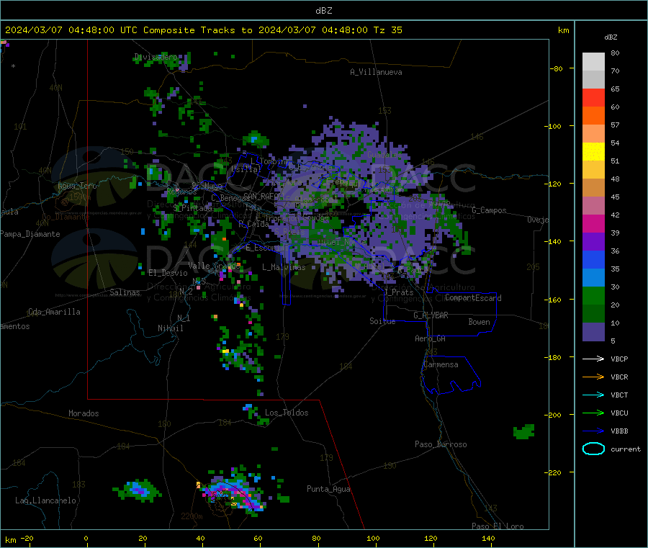Click the J_Prats map label
Viewport: 648px width, 548px height.
pos(399,292)
